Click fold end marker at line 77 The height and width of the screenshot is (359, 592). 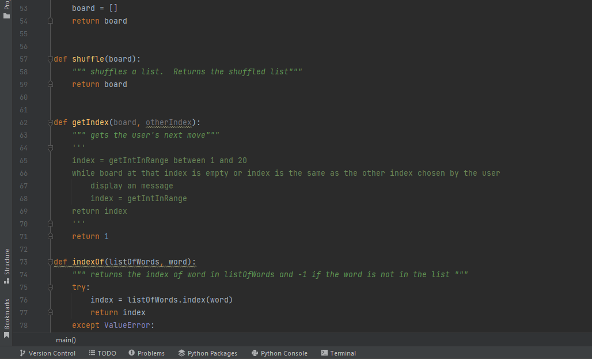tap(50, 312)
